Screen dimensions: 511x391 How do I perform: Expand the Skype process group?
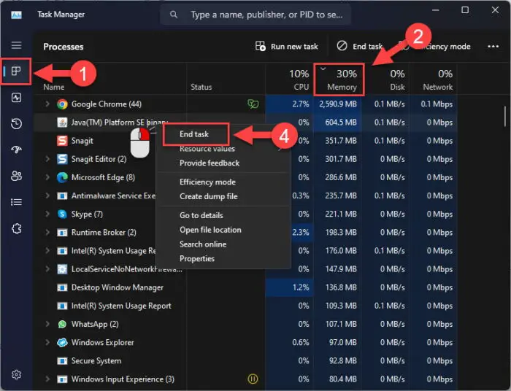[47, 214]
